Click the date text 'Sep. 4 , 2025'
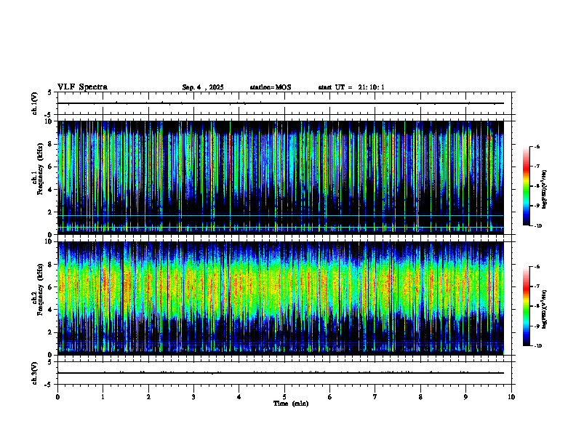Image resolution: width=576 pixels, height=445 pixels. pyautogui.click(x=203, y=87)
